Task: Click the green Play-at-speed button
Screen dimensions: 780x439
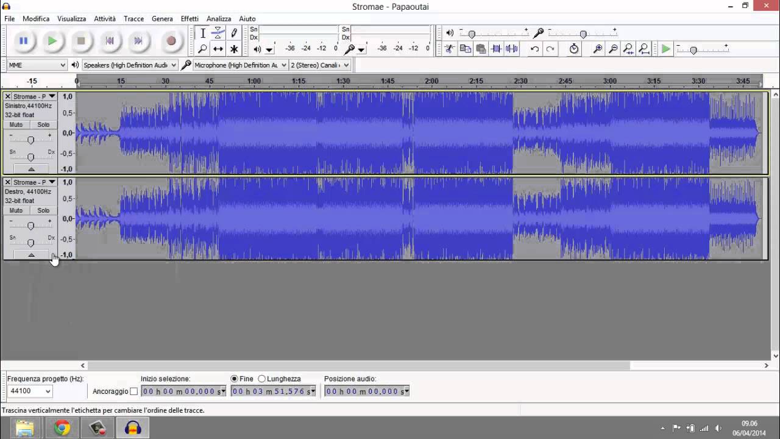Action: click(x=666, y=49)
